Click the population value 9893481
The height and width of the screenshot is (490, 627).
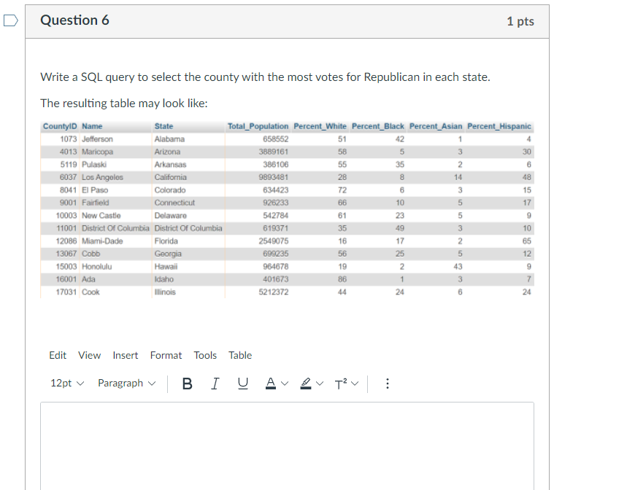(x=274, y=177)
